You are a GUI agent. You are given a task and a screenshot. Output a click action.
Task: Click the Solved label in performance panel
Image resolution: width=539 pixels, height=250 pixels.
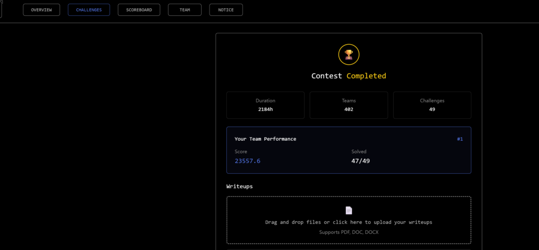tap(359, 151)
